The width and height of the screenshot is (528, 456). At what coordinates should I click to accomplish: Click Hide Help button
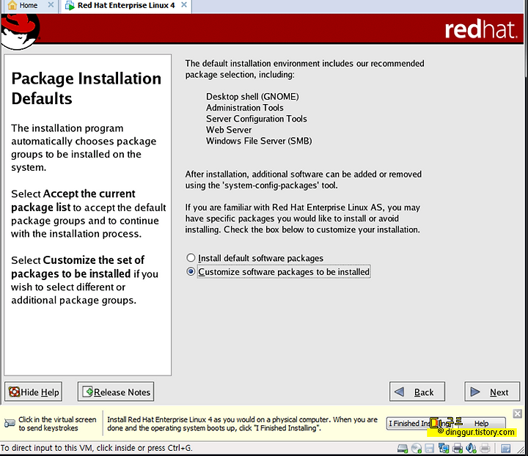33,391
